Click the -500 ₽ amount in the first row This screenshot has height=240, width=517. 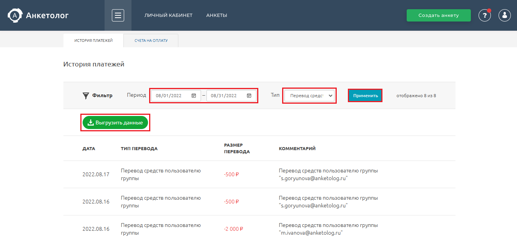pos(231,174)
